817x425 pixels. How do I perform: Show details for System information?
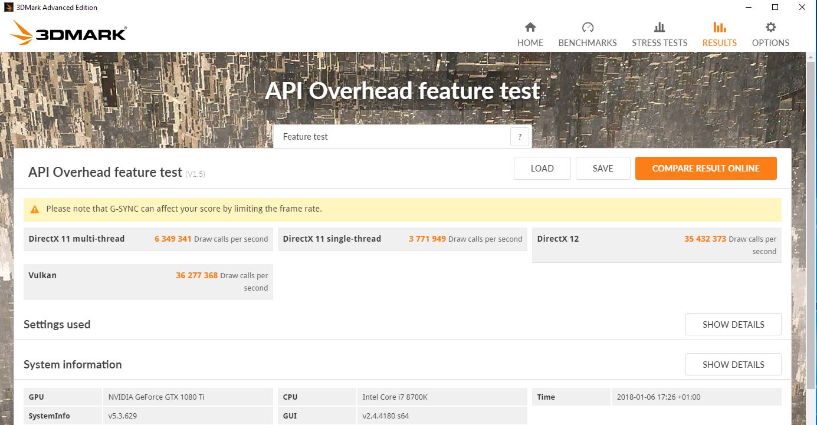[x=733, y=364]
